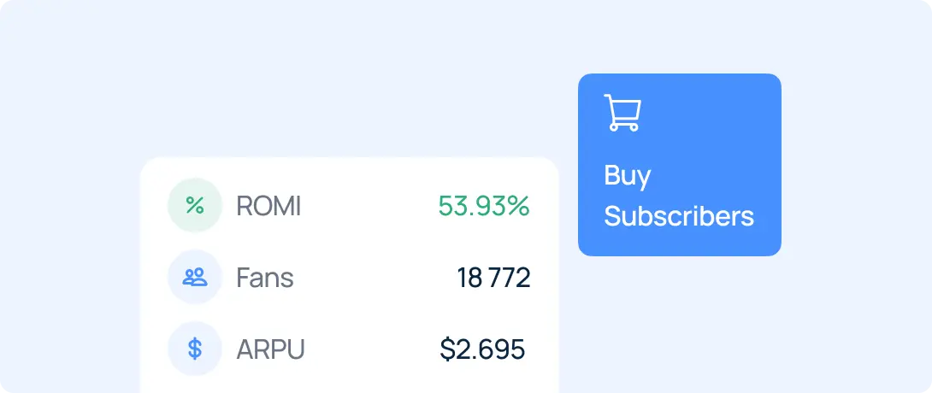The height and width of the screenshot is (393, 932).
Task: Click the green percent icon beside ROMI
Action: click(x=195, y=205)
